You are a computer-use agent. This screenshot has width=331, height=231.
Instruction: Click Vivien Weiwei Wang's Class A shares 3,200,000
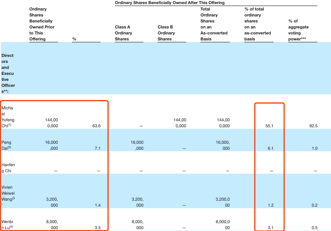coord(137,202)
